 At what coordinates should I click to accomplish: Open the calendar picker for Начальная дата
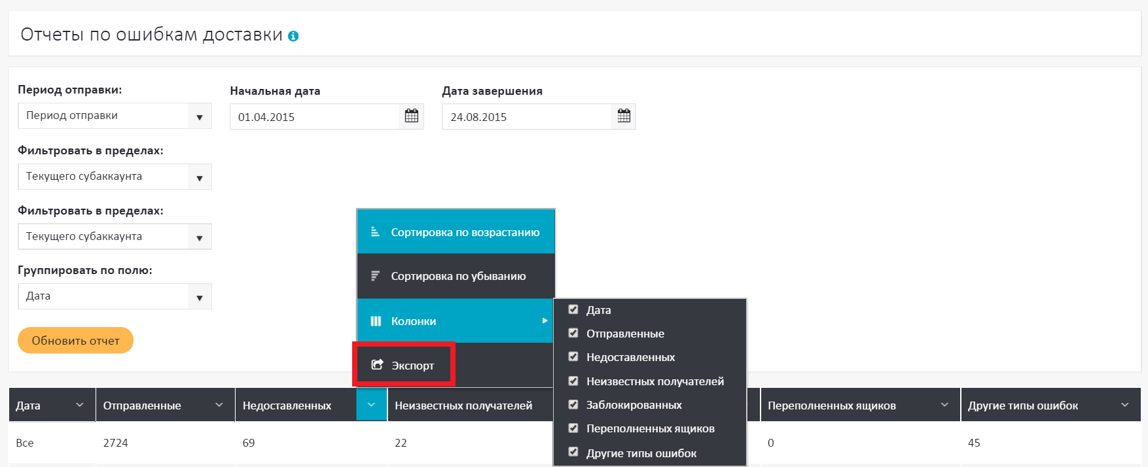tap(412, 116)
